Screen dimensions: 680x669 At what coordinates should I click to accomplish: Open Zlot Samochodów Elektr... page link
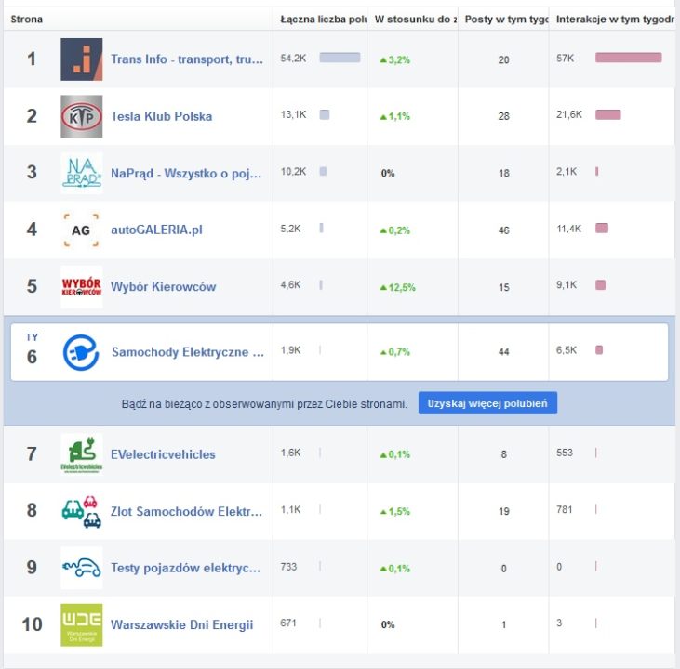pos(186,511)
